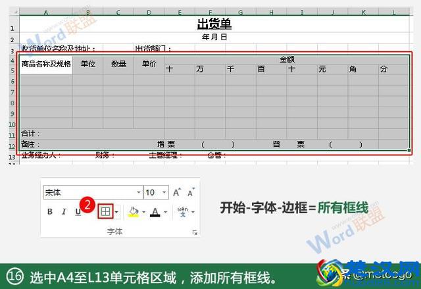Click the 角 amount column cell
This screenshot has height=289, width=421.
pos(363,69)
